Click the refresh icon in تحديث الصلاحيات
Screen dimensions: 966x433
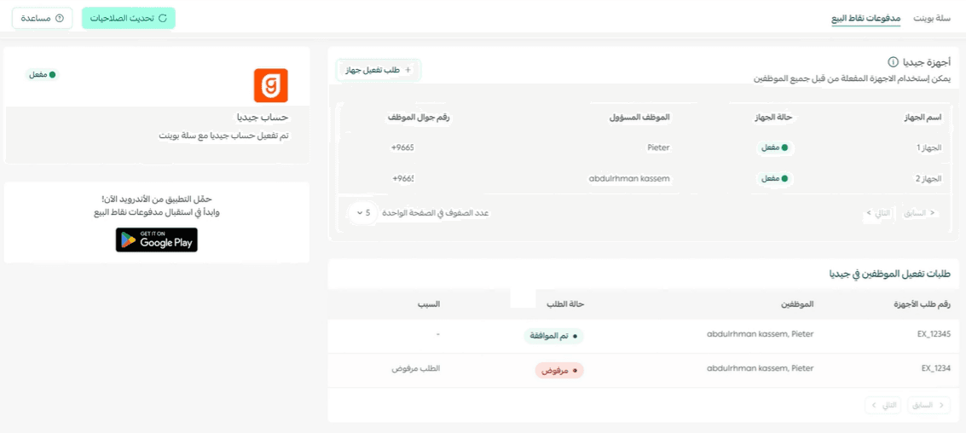163,19
